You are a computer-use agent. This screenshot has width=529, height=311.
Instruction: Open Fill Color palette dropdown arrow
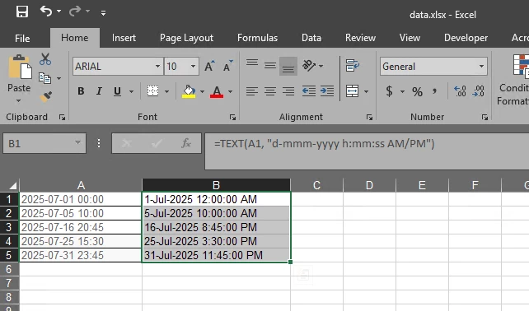[x=202, y=91]
